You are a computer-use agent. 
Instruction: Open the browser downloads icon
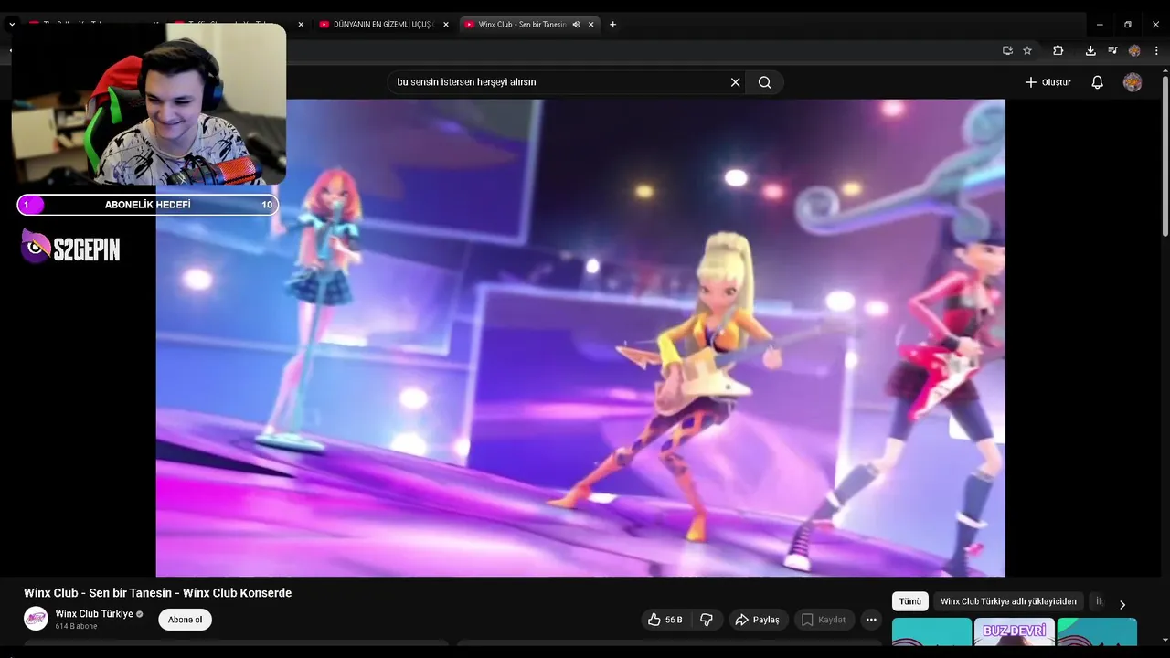coord(1090,51)
